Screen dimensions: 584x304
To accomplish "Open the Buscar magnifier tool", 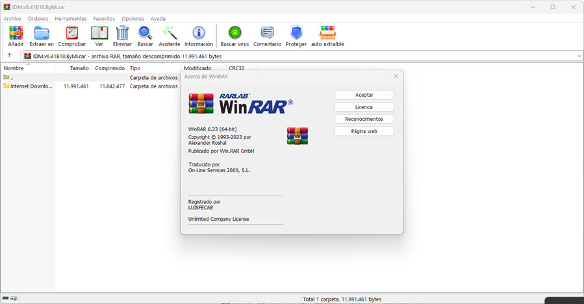I will tap(145, 36).
